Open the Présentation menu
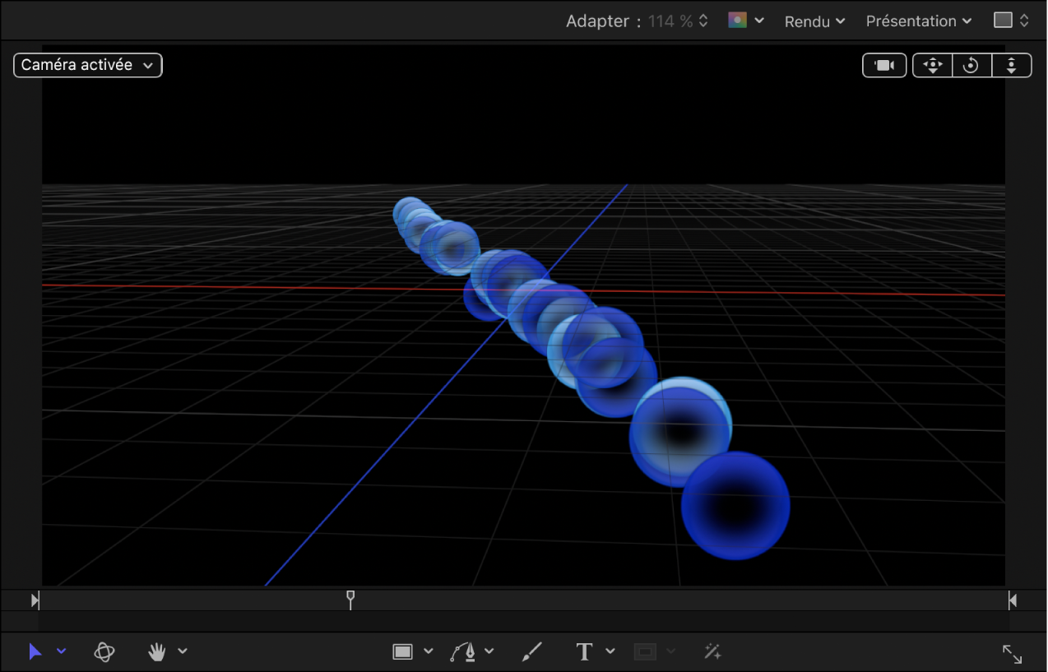 (x=917, y=21)
